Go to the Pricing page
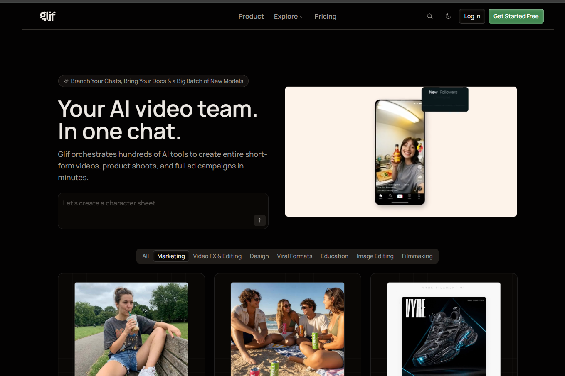Viewport: 565px width, 376px height. (x=325, y=16)
